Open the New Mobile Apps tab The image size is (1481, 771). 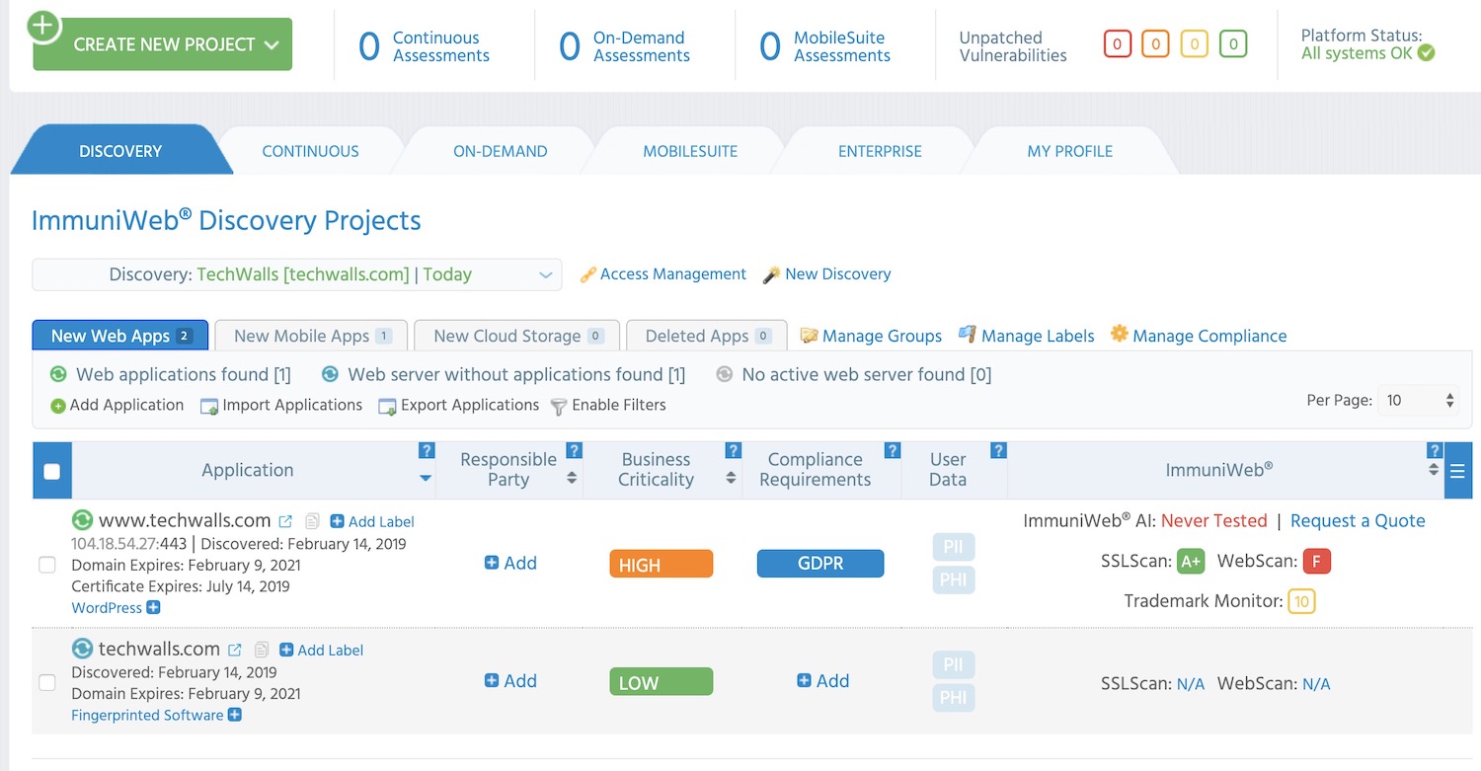pos(310,335)
